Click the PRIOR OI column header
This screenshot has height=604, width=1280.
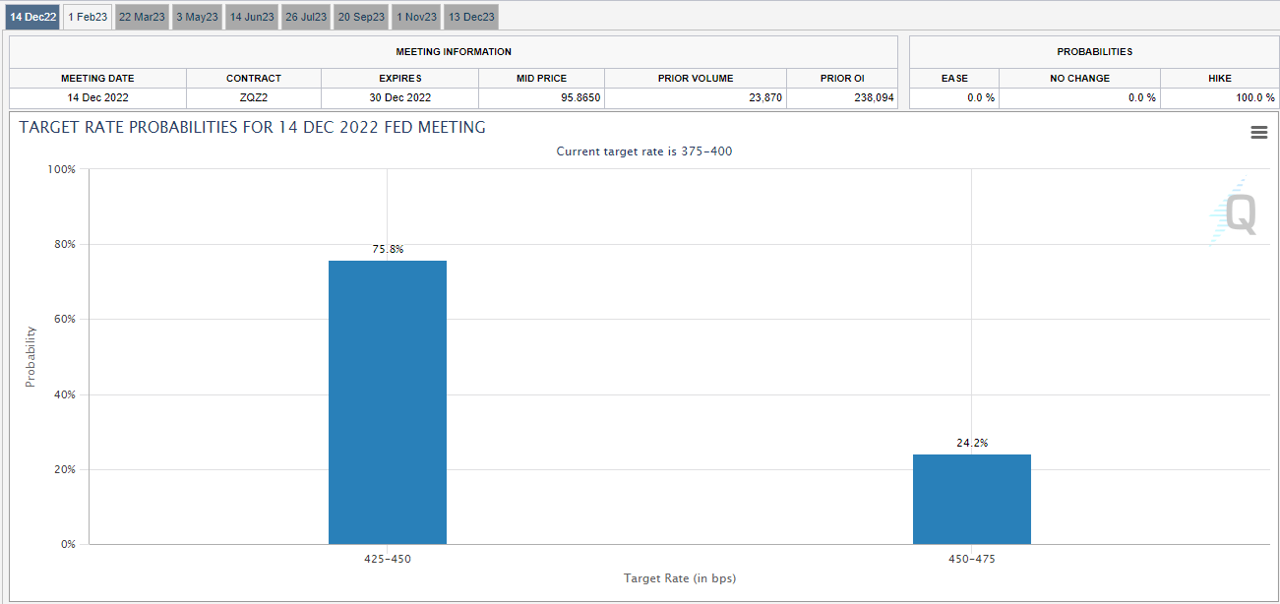pos(842,78)
